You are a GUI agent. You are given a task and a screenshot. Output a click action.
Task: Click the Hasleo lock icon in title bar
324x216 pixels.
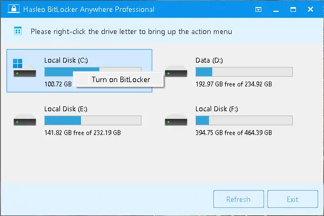click(x=8, y=9)
